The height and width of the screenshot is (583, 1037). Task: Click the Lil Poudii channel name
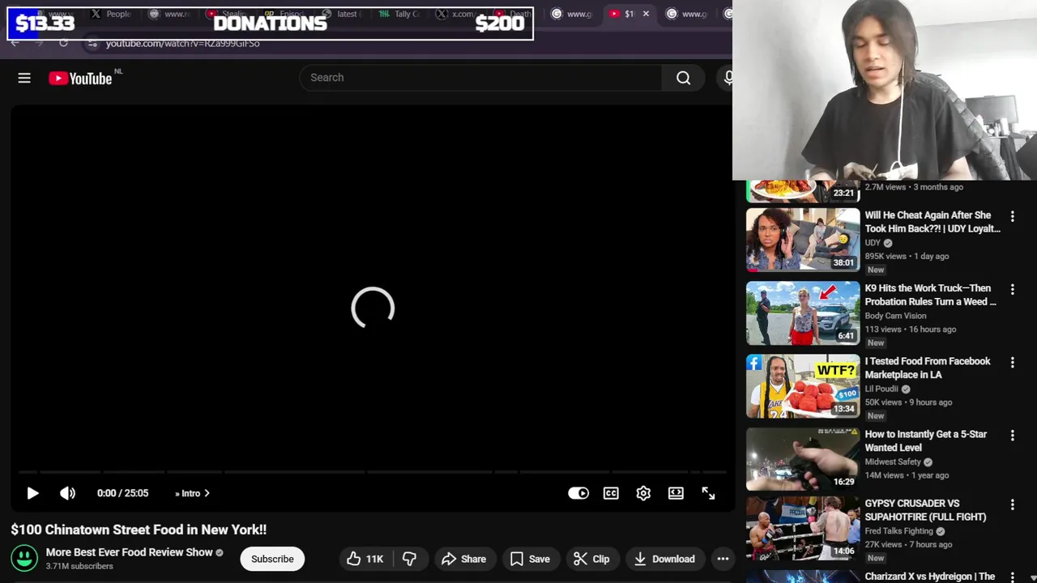point(881,389)
